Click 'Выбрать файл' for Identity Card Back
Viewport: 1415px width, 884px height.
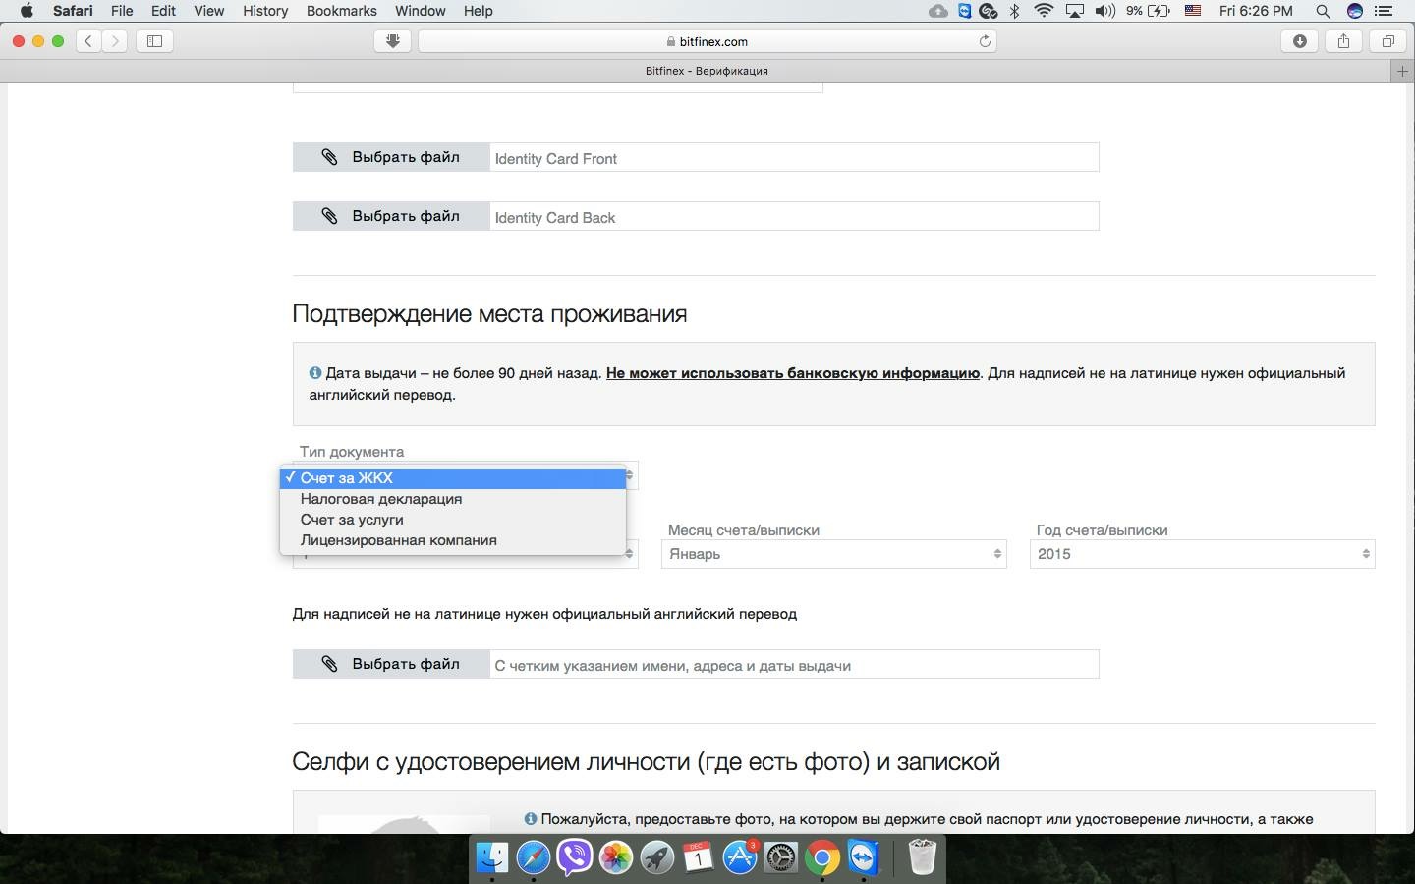point(391,216)
